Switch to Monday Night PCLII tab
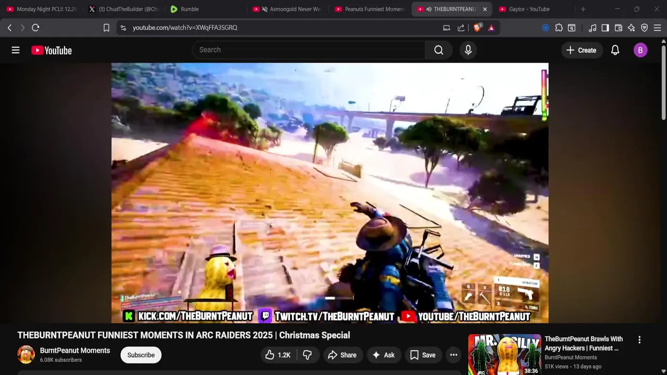This screenshot has width=667, height=375. [x=42, y=9]
